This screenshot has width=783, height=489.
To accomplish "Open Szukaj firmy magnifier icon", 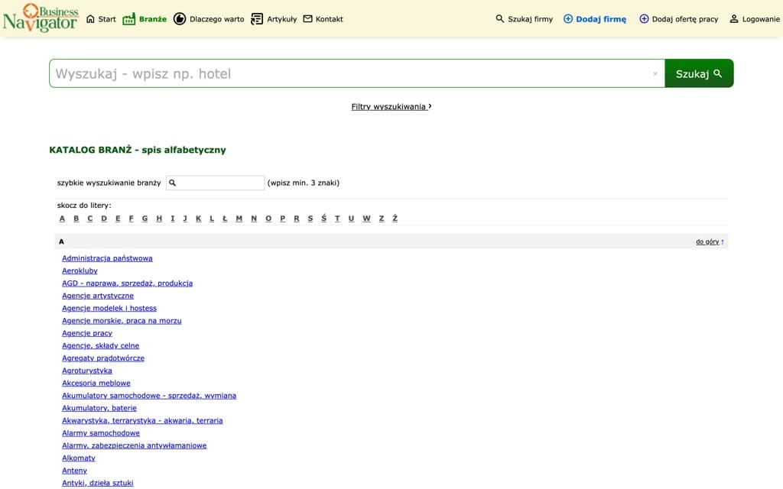I will (499, 18).
